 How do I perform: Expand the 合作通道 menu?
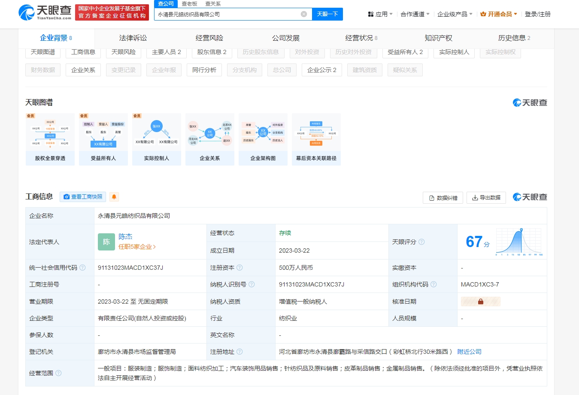pos(415,14)
